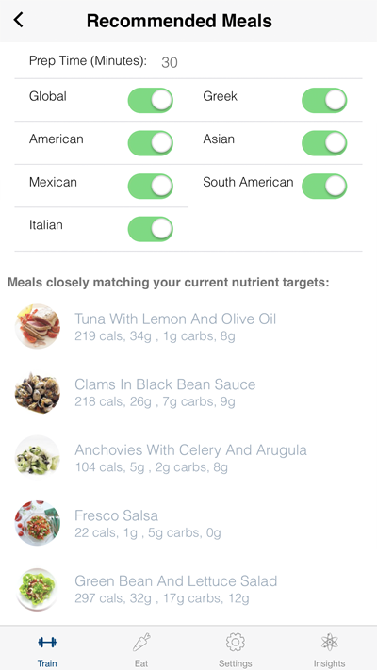The image size is (377, 670).
Task: Open the Train dumbbell tab icon
Action: click(47, 642)
